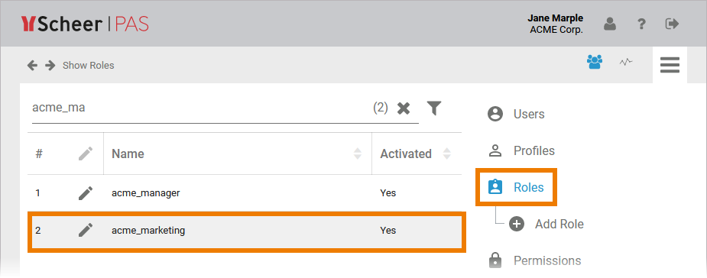The height and width of the screenshot is (278, 707).
Task: Sort table by Activated column arrows
Action: [447, 154]
